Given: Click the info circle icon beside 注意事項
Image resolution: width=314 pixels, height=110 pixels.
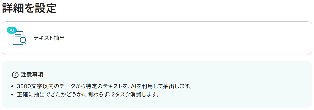Looking at the screenshot, I should (x=15, y=75).
